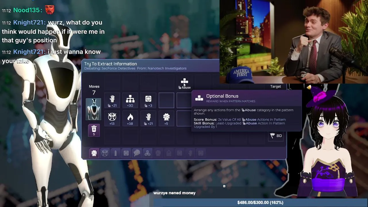Select the chess-head +5 action tile

166,119
